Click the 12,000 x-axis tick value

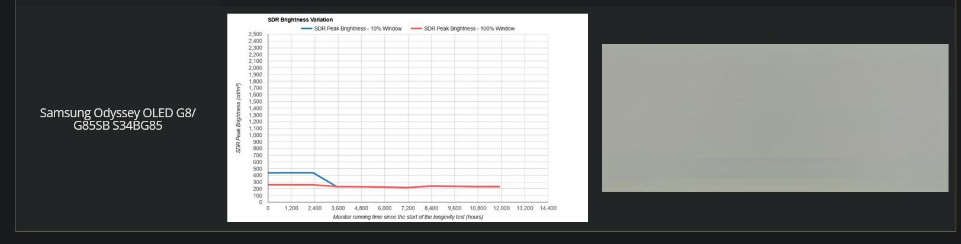pyautogui.click(x=502, y=208)
